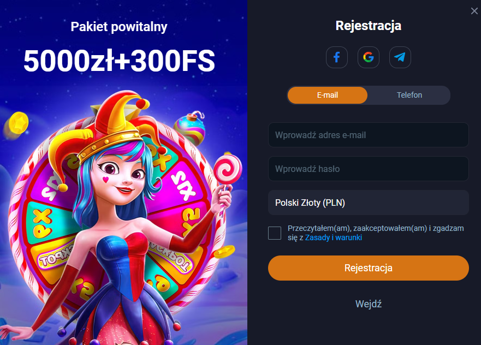Click the pink swirl lollipop
The height and width of the screenshot is (345, 481).
tap(228, 169)
